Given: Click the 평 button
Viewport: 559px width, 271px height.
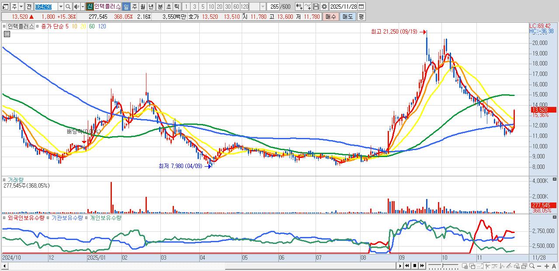Looking at the screenshot, I should [361, 17].
